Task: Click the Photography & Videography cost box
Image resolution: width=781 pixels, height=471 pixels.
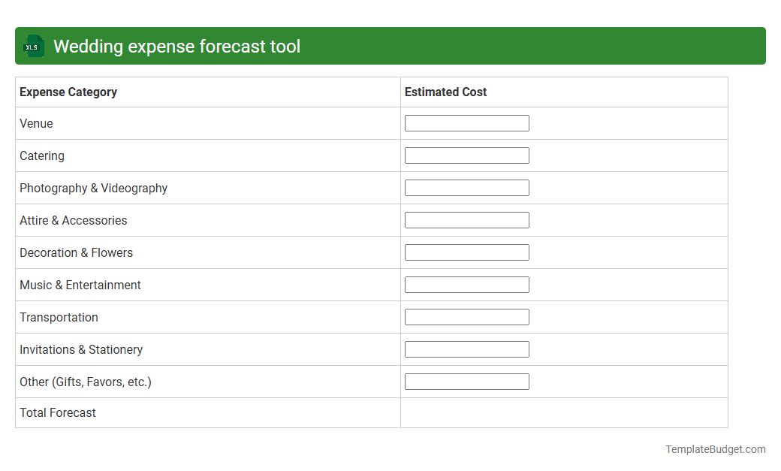Action: pos(466,187)
